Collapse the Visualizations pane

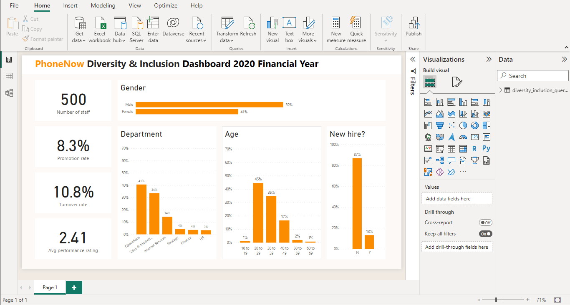point(489,60)
